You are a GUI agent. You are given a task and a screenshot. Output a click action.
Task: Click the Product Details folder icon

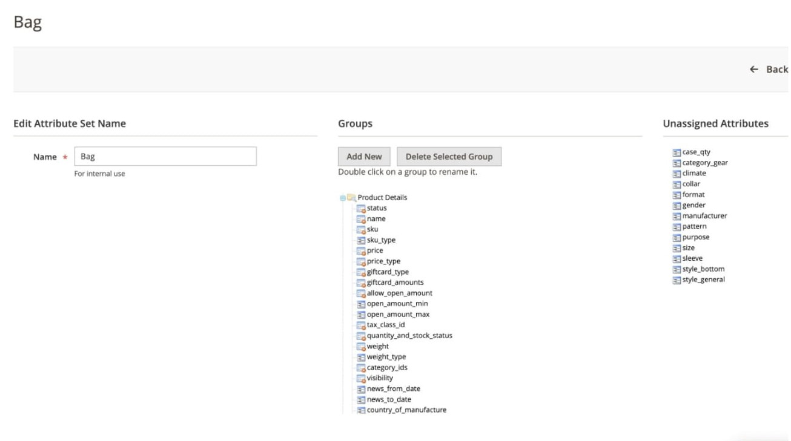[351, 198]
